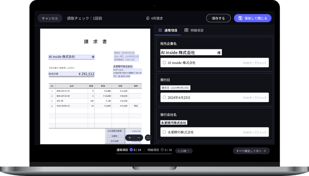Check radio for AI inside 株式会社
Screen dimensions: 309x176
[164, 63]
